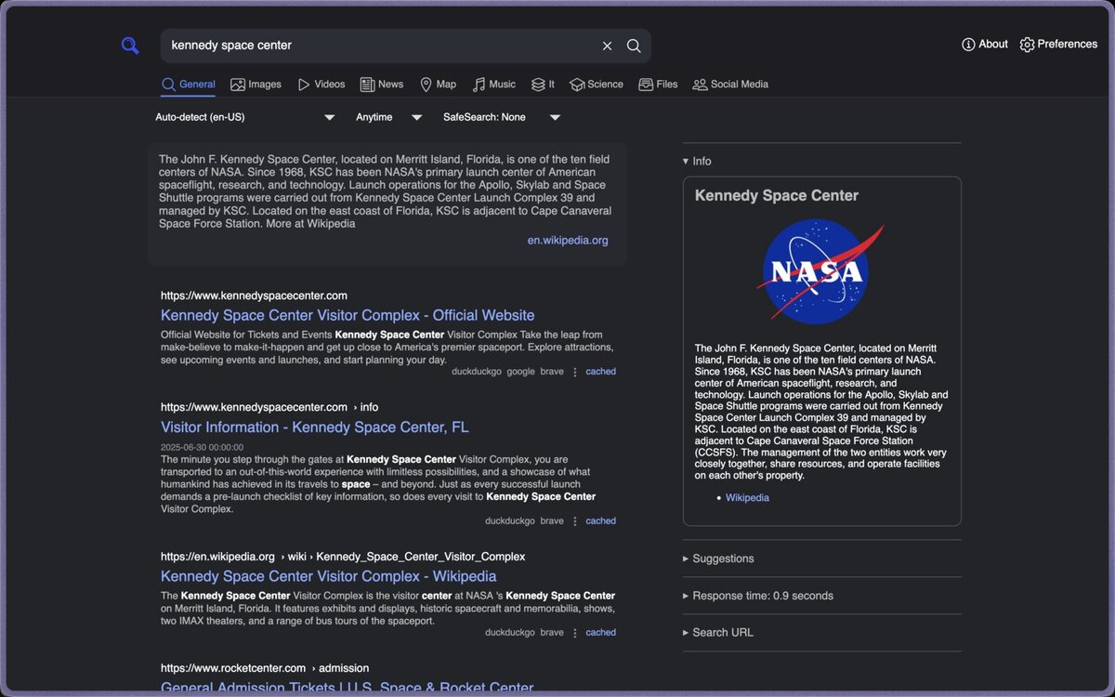The height and width of the screenshot is (697, 1115).
Task: Open the About page
Action: (985, 44)
